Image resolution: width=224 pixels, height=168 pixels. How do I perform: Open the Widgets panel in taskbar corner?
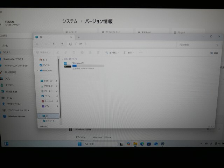[x=6, y=144]
